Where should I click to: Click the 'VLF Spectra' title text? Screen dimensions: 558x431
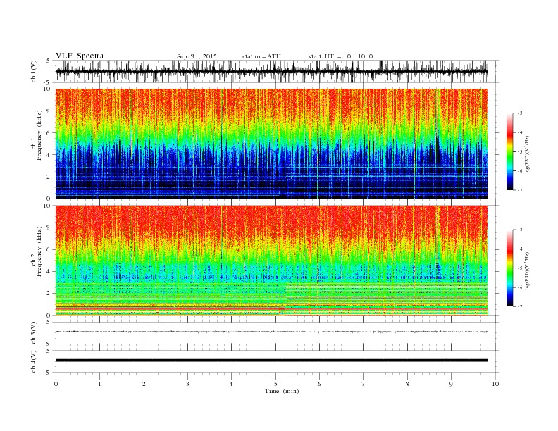[x=80, y=56]
